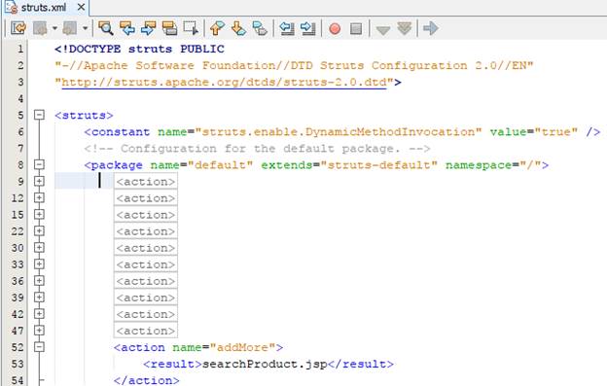
Task: Click the closing </action> tag on line 54
Action: pyautogui.click(x=146, y=380)
